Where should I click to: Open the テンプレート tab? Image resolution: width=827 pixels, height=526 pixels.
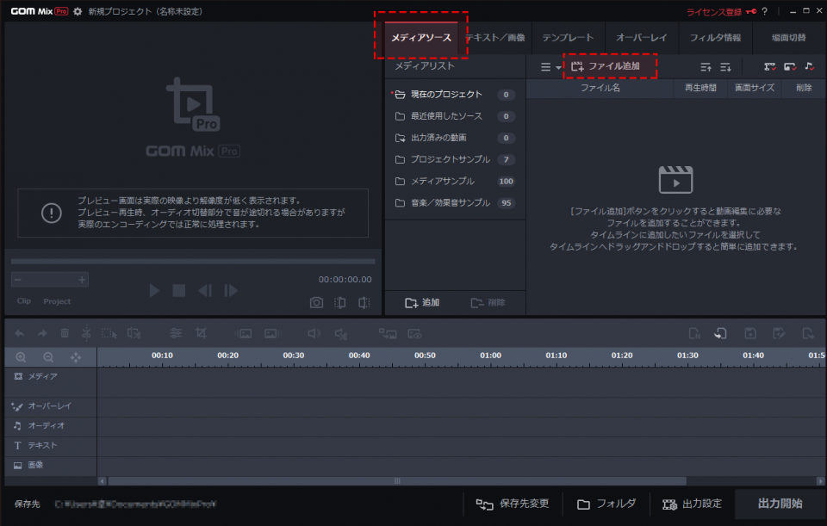coord(568,37)
